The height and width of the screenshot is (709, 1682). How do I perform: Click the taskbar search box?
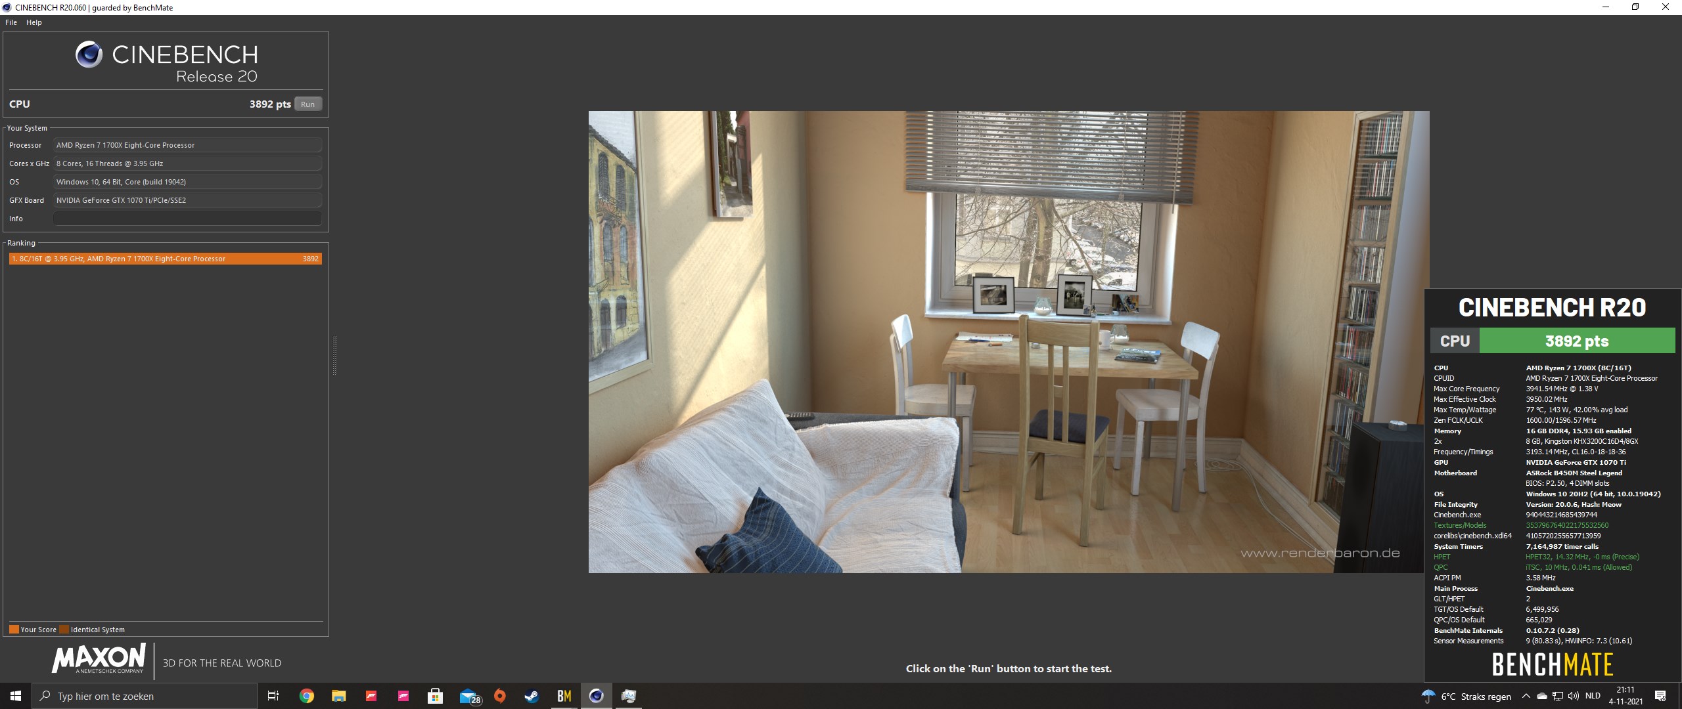[144, 696]
